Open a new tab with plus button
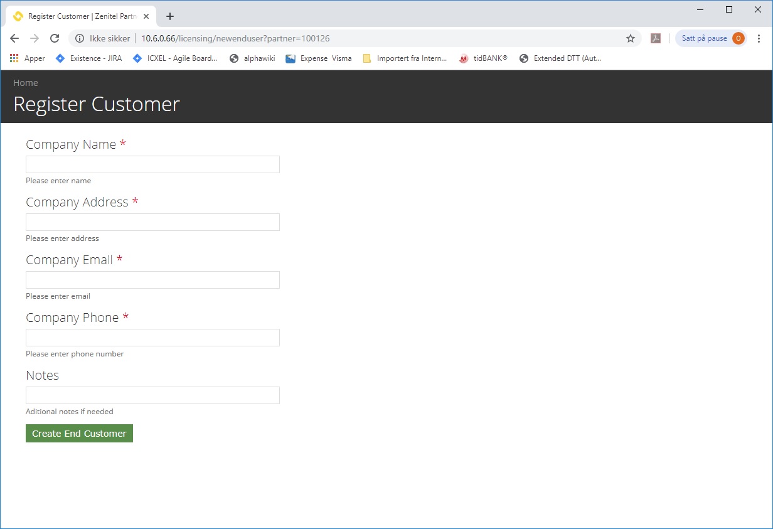This screenshot has height=529, width=773. tap(170, 16)
